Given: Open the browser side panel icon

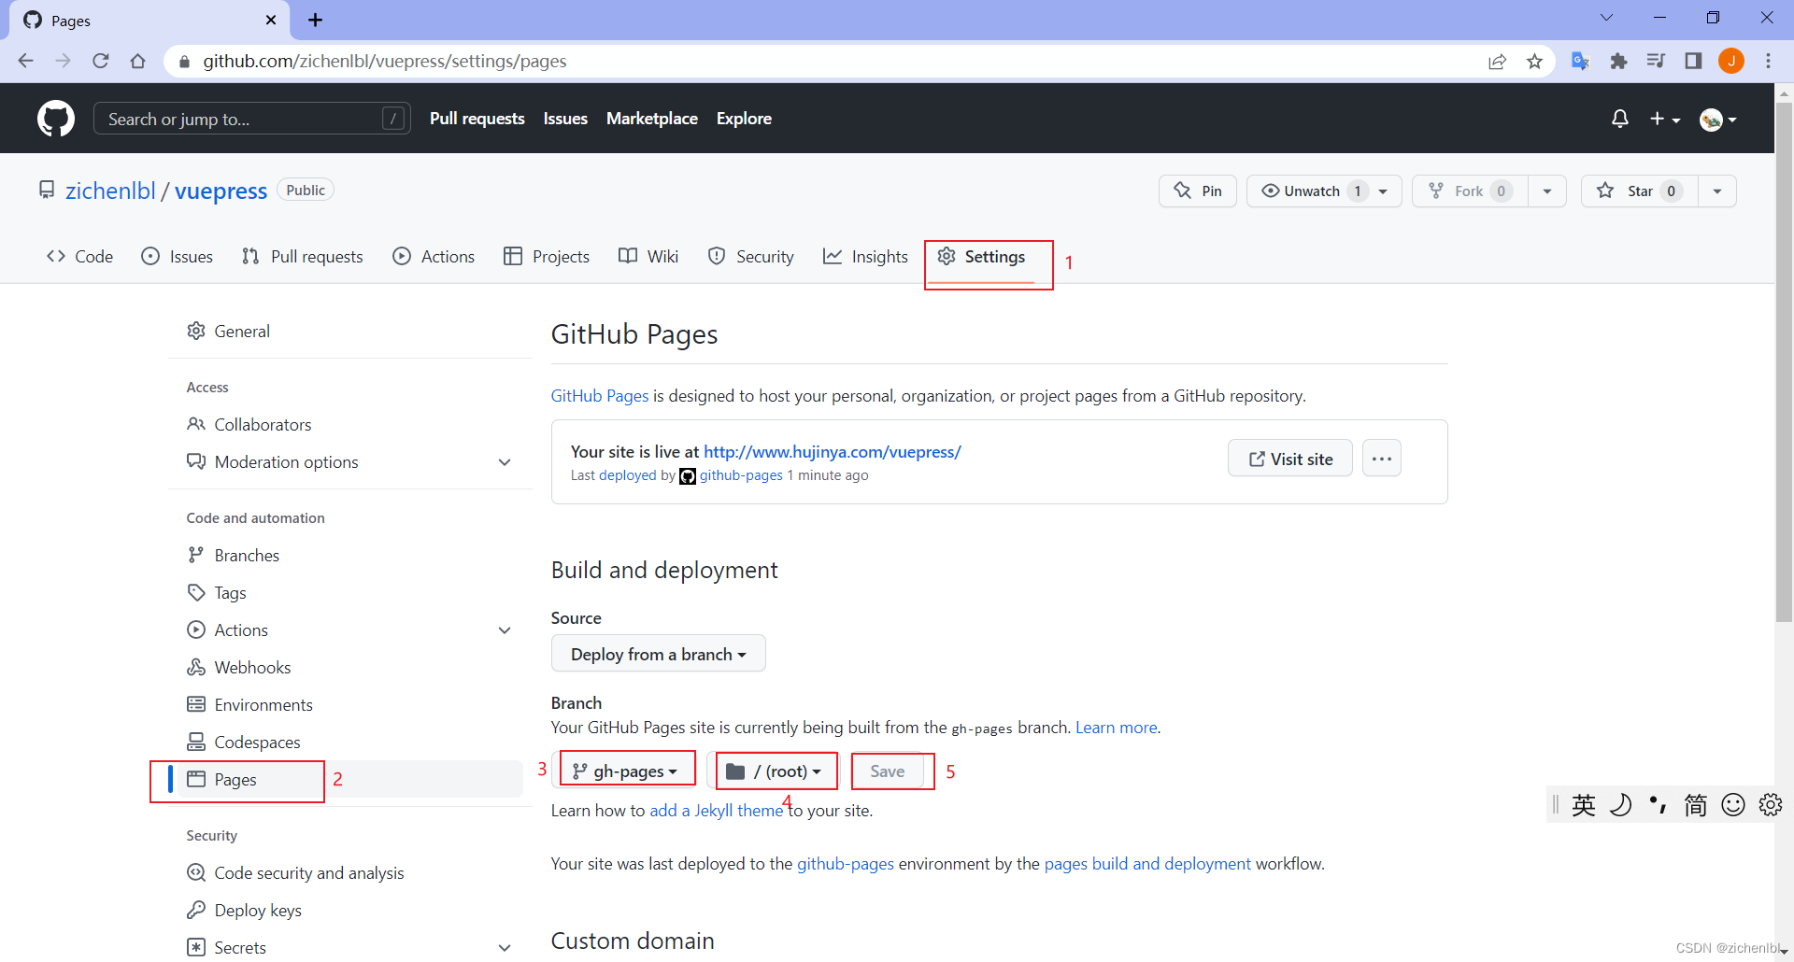Looking at the screenshot, I should tap(1693, 61).
